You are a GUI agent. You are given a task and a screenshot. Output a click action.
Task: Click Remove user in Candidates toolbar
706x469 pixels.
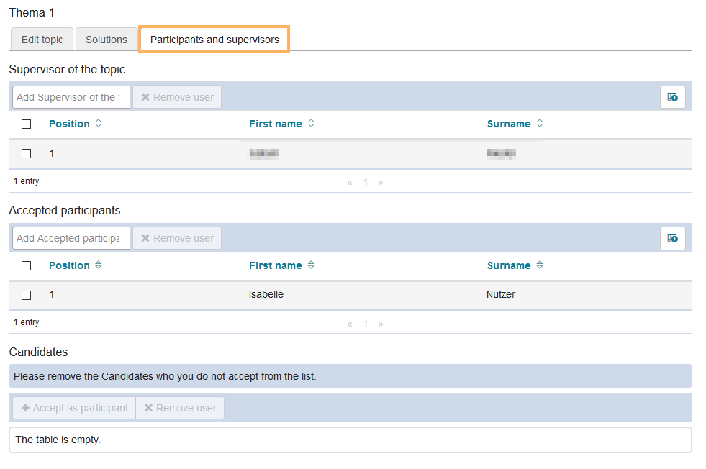pos(180,408)
